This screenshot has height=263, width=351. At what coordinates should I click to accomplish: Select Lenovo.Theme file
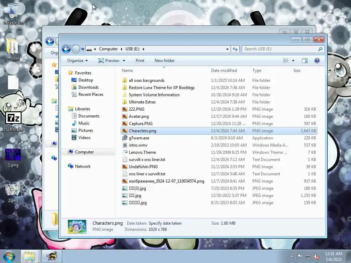tap(142, 152)
